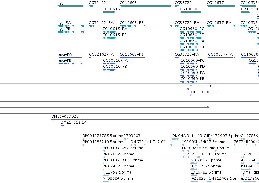Click the 423892 feature label
Image resolution: width=259 pixels, height=183 pixels.
point(198,178)
